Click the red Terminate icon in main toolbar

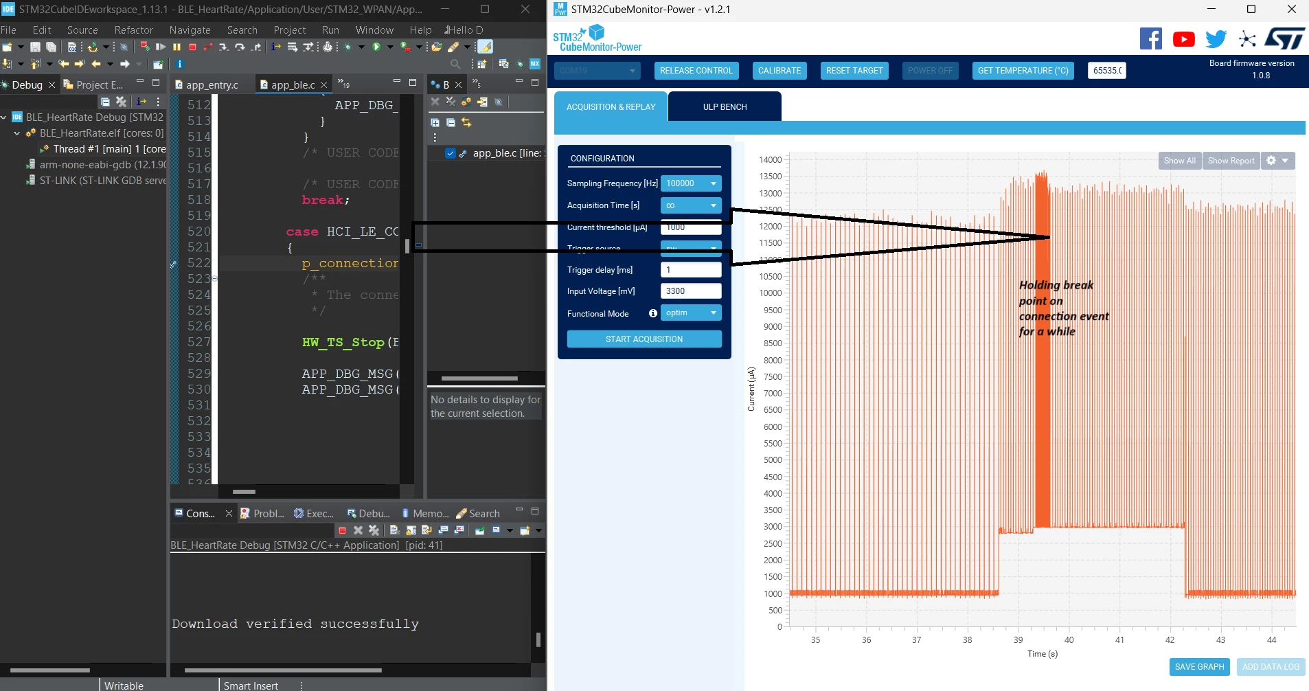click(x=192, y=47)
